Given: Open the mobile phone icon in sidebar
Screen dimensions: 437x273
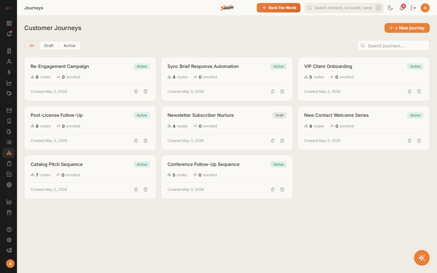Looking at the screenshot, I should pyautogui.click(x=9, y=121).
